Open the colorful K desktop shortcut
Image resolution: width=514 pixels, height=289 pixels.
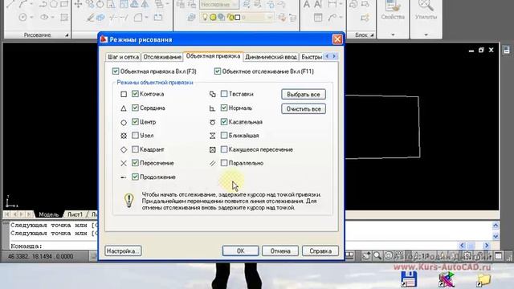coord(446,279)
